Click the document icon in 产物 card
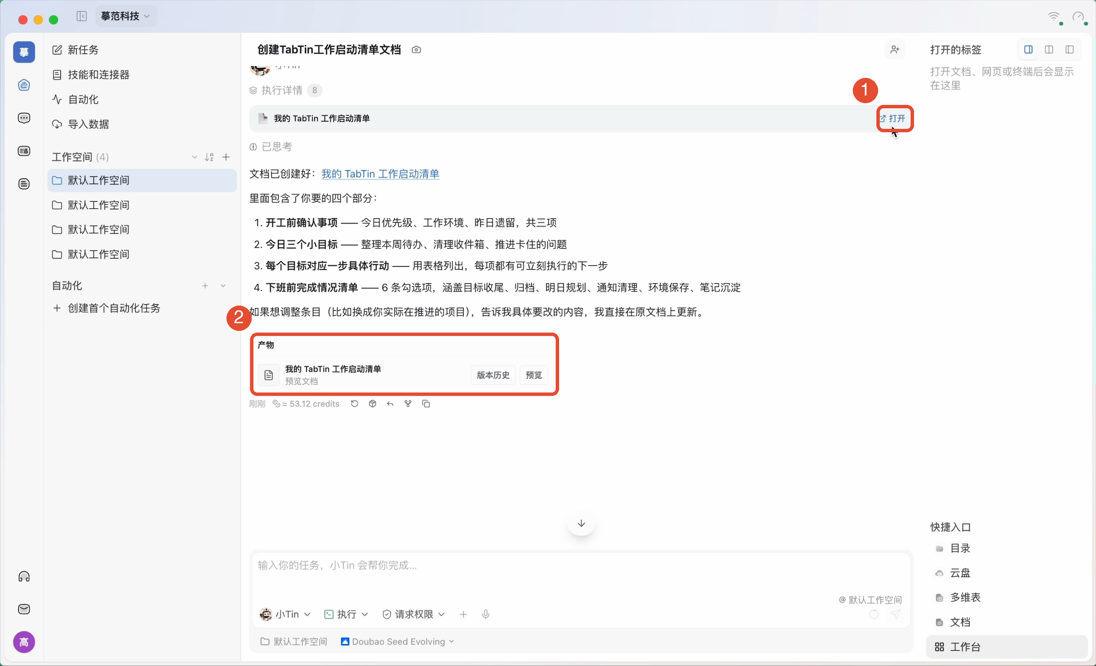 269,375
